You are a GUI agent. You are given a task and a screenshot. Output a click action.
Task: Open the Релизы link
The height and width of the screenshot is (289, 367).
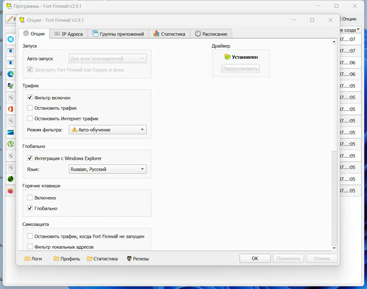138,259
